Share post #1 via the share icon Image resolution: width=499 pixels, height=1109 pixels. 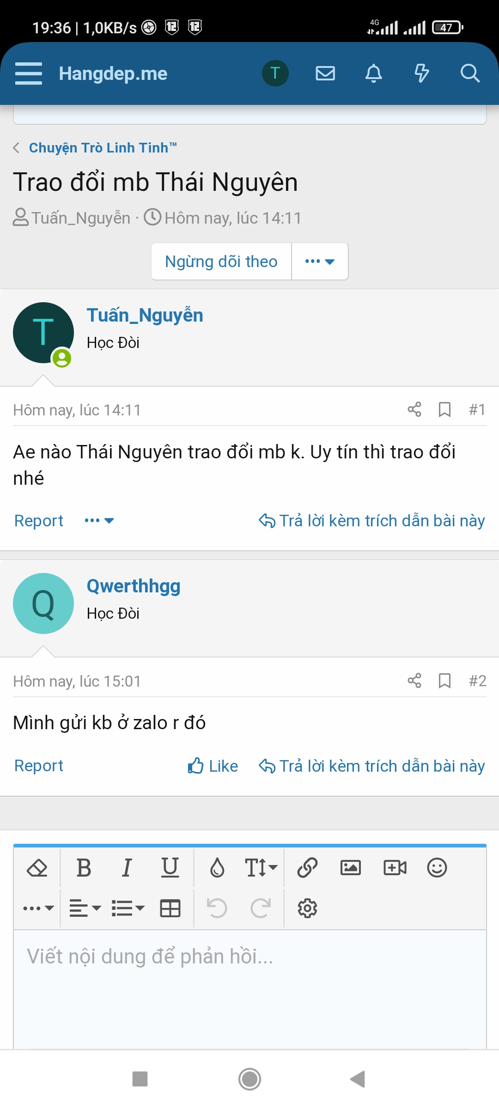click(x=414, y=409)
